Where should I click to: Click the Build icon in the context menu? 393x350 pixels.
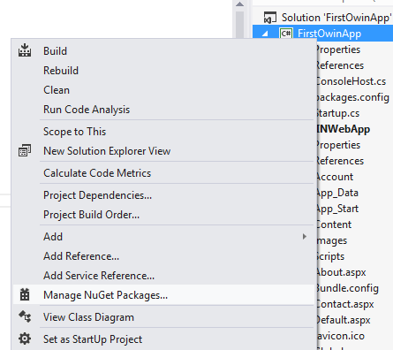25,50
